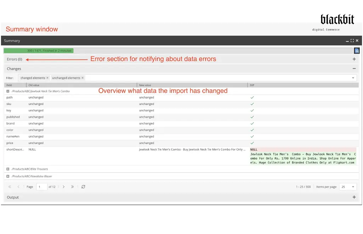Collapse the Jewlook Neck Tie Men's Combo group
This screenshot has height=234, width=363.
[8, 91]
